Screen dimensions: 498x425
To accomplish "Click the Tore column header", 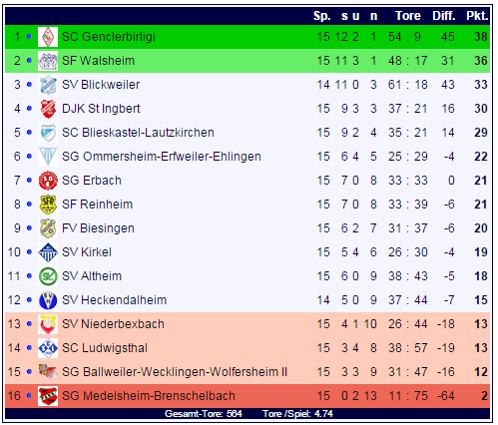I will tap(408, 16).
